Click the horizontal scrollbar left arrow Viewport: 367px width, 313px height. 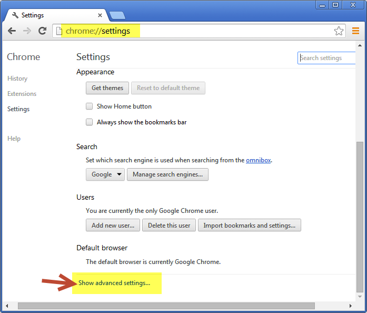(x=7, y=306)
